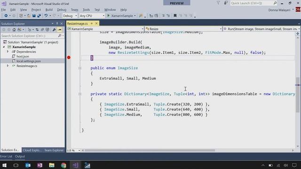Open the Error List panel tab
Viewport: 301px width, 169px height.
pyautogui.click(x=6, y=156)
